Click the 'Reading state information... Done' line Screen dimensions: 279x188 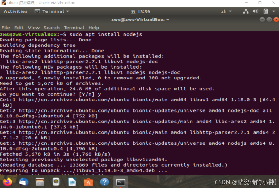pos(52,51)
